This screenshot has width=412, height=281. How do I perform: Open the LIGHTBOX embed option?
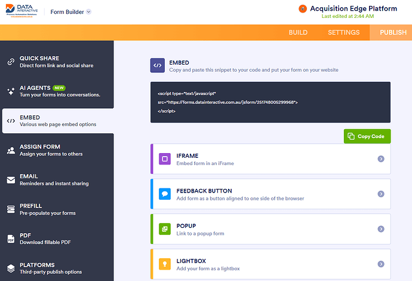[x=270, y=264]
